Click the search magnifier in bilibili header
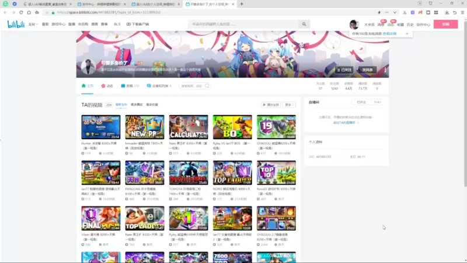The height and width of the screenshot is (263, 467). coord(304,24)
